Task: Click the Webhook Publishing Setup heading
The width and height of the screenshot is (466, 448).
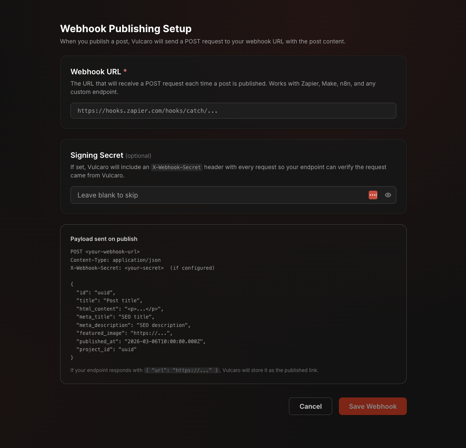Action: (x=126, y=29)
